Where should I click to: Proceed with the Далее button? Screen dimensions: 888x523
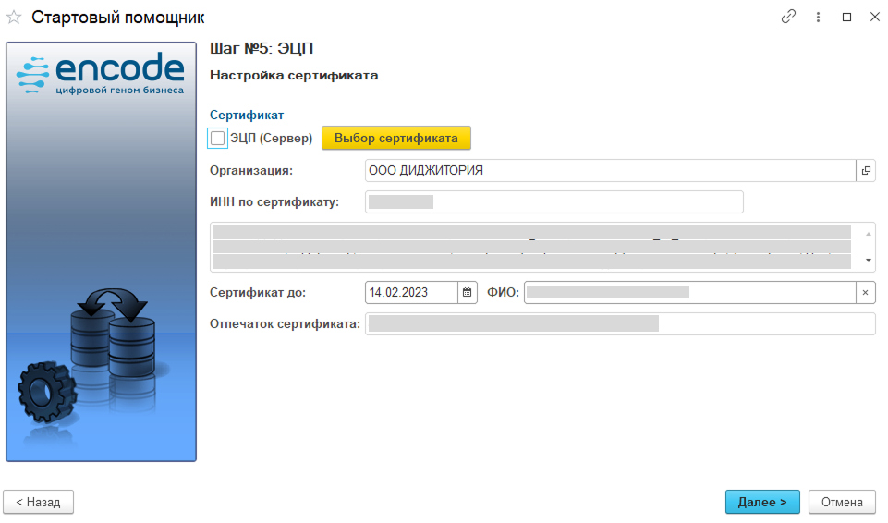pyautogui.click(x=762, y=502)
